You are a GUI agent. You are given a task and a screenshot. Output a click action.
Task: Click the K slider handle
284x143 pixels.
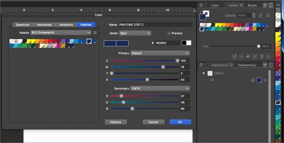(x=147, y=80)
